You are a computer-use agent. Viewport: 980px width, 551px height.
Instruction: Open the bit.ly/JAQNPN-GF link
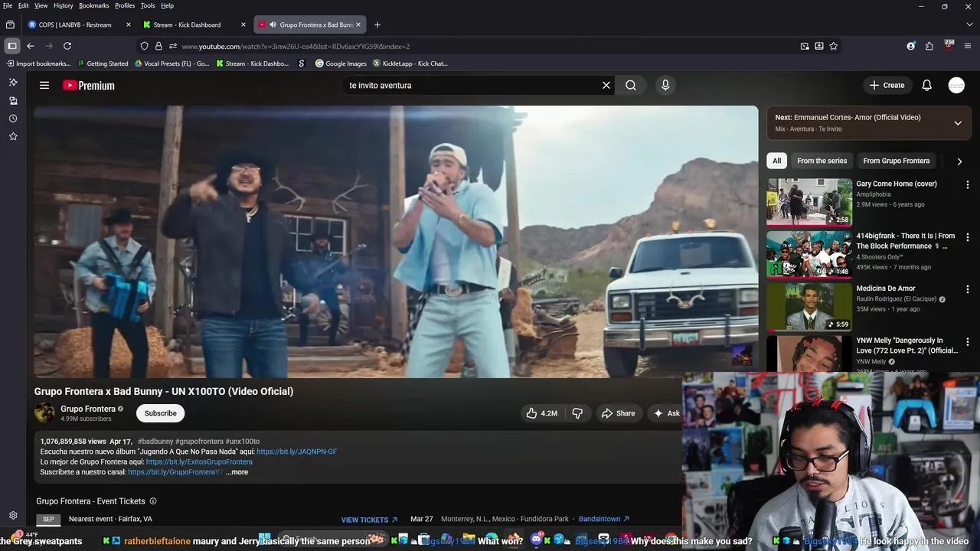point(296,452)
